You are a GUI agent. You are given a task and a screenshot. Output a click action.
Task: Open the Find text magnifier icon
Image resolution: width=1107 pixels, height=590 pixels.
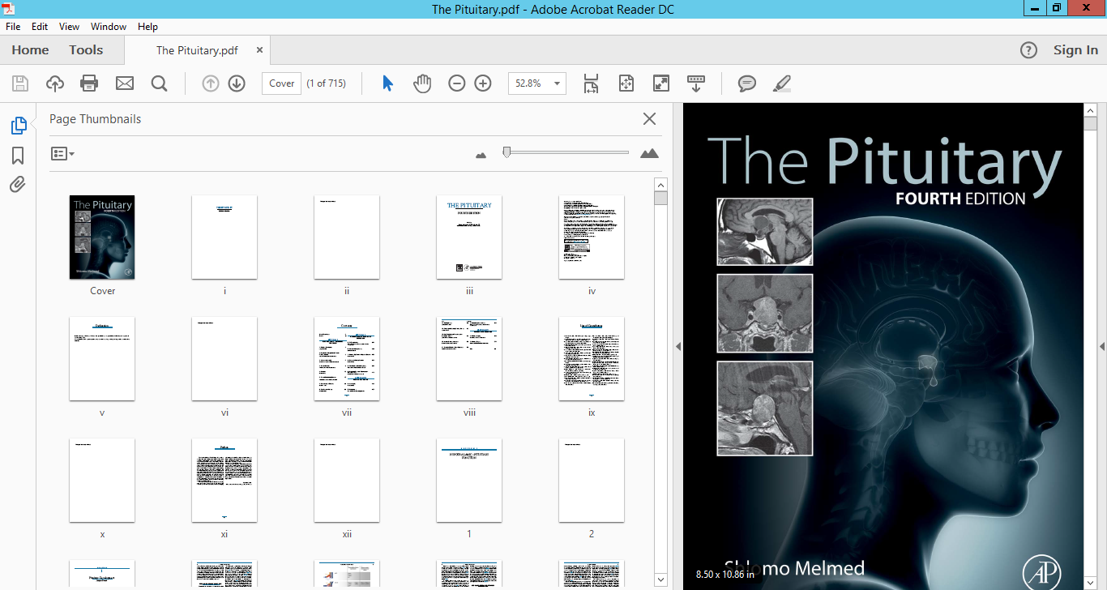(x=159, y=83)
